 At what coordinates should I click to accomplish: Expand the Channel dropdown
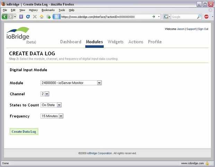click(45, 94)
